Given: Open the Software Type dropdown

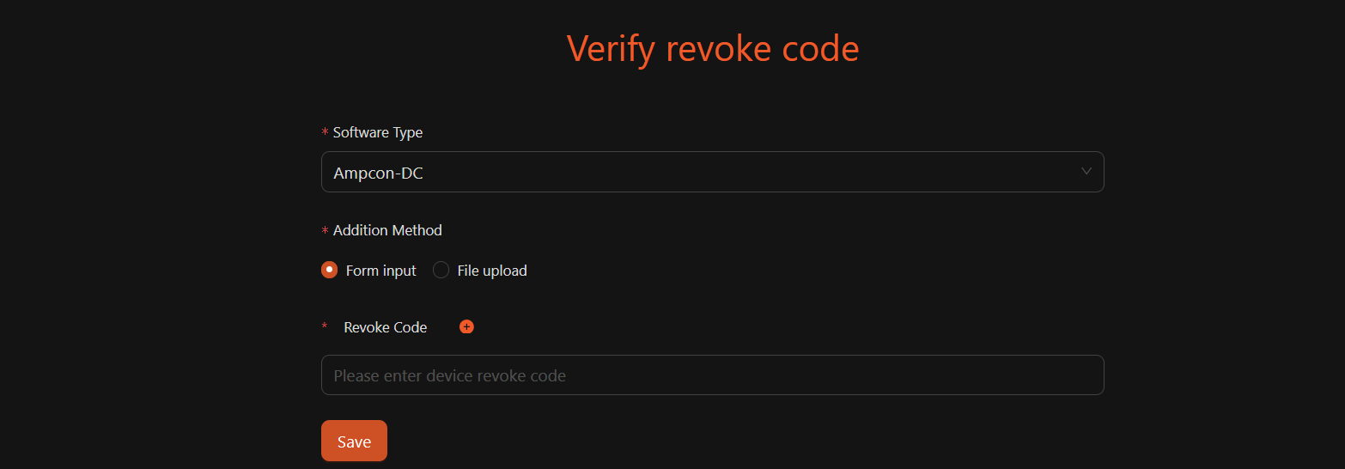Looking at the screenshot, I should click(711, 172).
